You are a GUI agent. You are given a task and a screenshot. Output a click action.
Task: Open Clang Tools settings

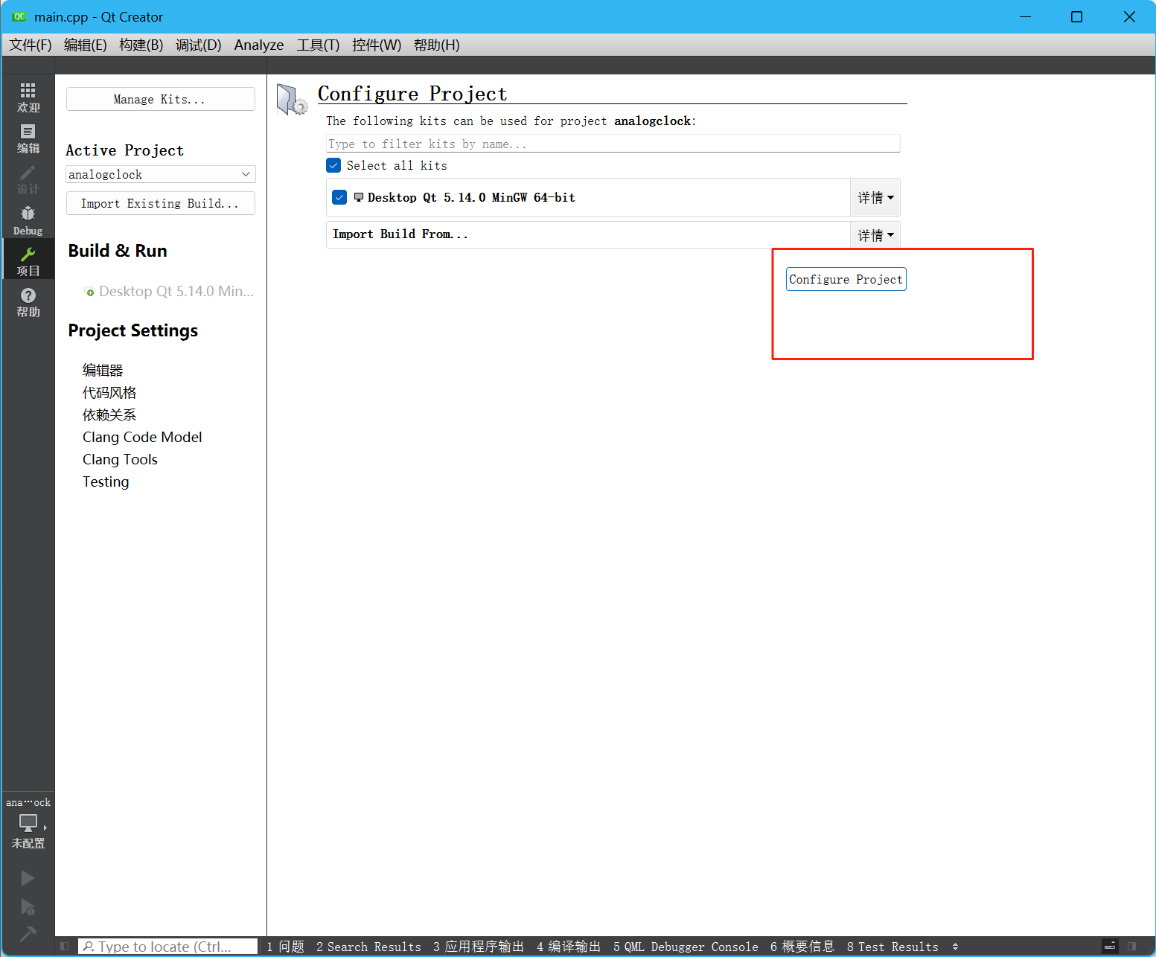(x=120, y=459)
